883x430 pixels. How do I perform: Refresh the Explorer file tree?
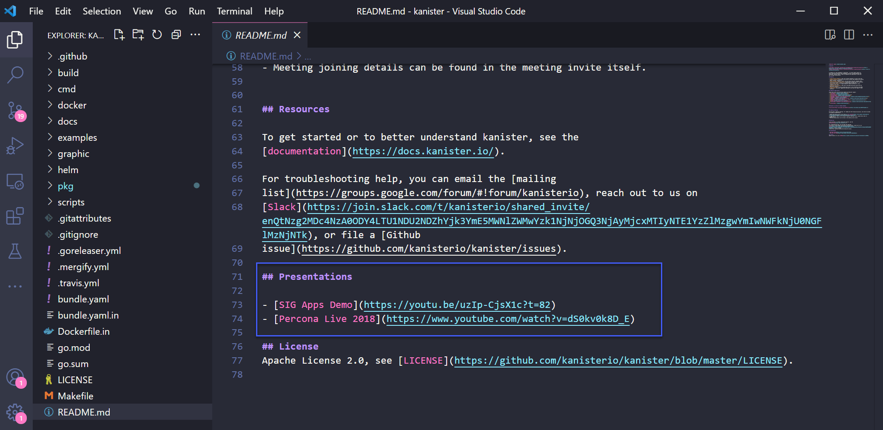(x=157, y=35)
